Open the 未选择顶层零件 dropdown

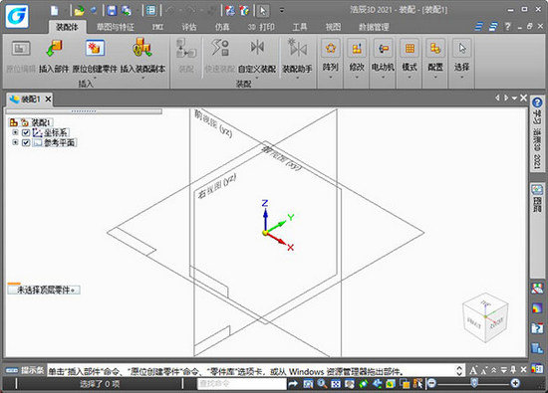(44, 290)
